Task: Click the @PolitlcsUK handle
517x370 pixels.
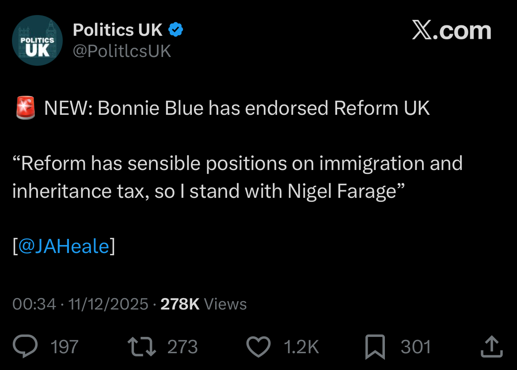Action: [122, 51]
